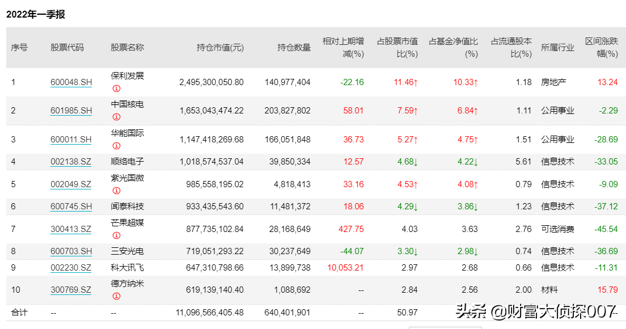
Task: Click total holding value 11,096,566,405.48
Action: 210,312
